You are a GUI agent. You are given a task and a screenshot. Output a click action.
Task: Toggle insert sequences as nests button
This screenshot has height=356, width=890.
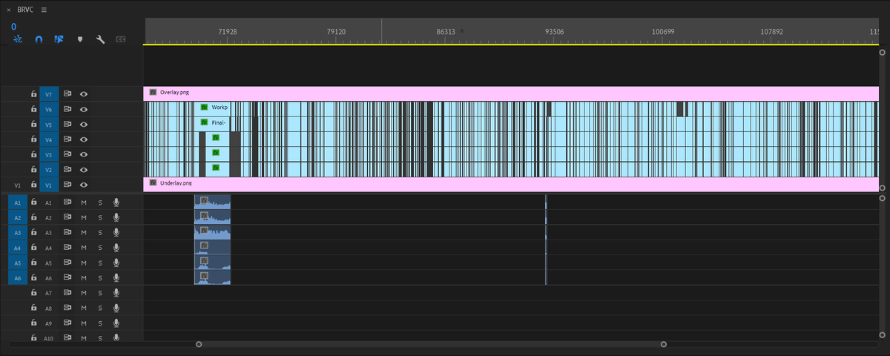pos(18,39)
